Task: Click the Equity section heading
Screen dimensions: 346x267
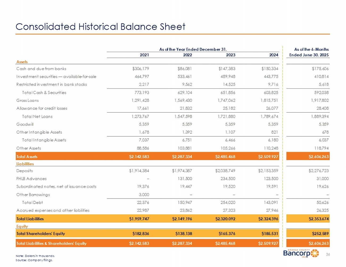Action: coord(22,226)
